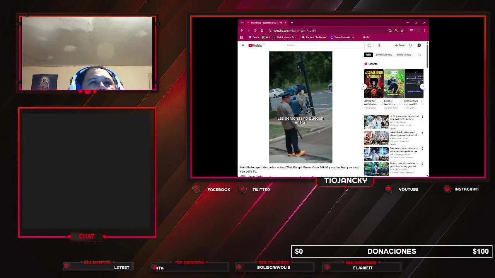This screenshot has height=278, width=495.
Task: Open joven pobre despierta video thumbnail
Action: click(376, 122)
